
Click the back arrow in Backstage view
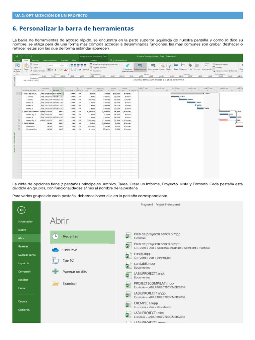click(21, 210)
